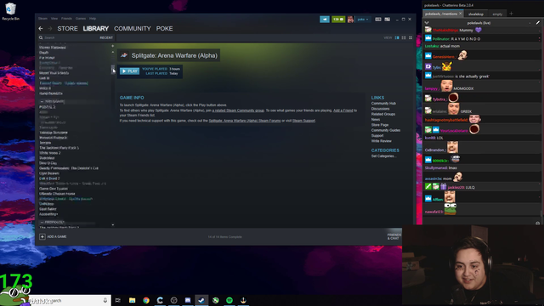This screenshot has width=544, height=306.
Task: Open FRIENDS & CHAT
Action: point(394,236)
